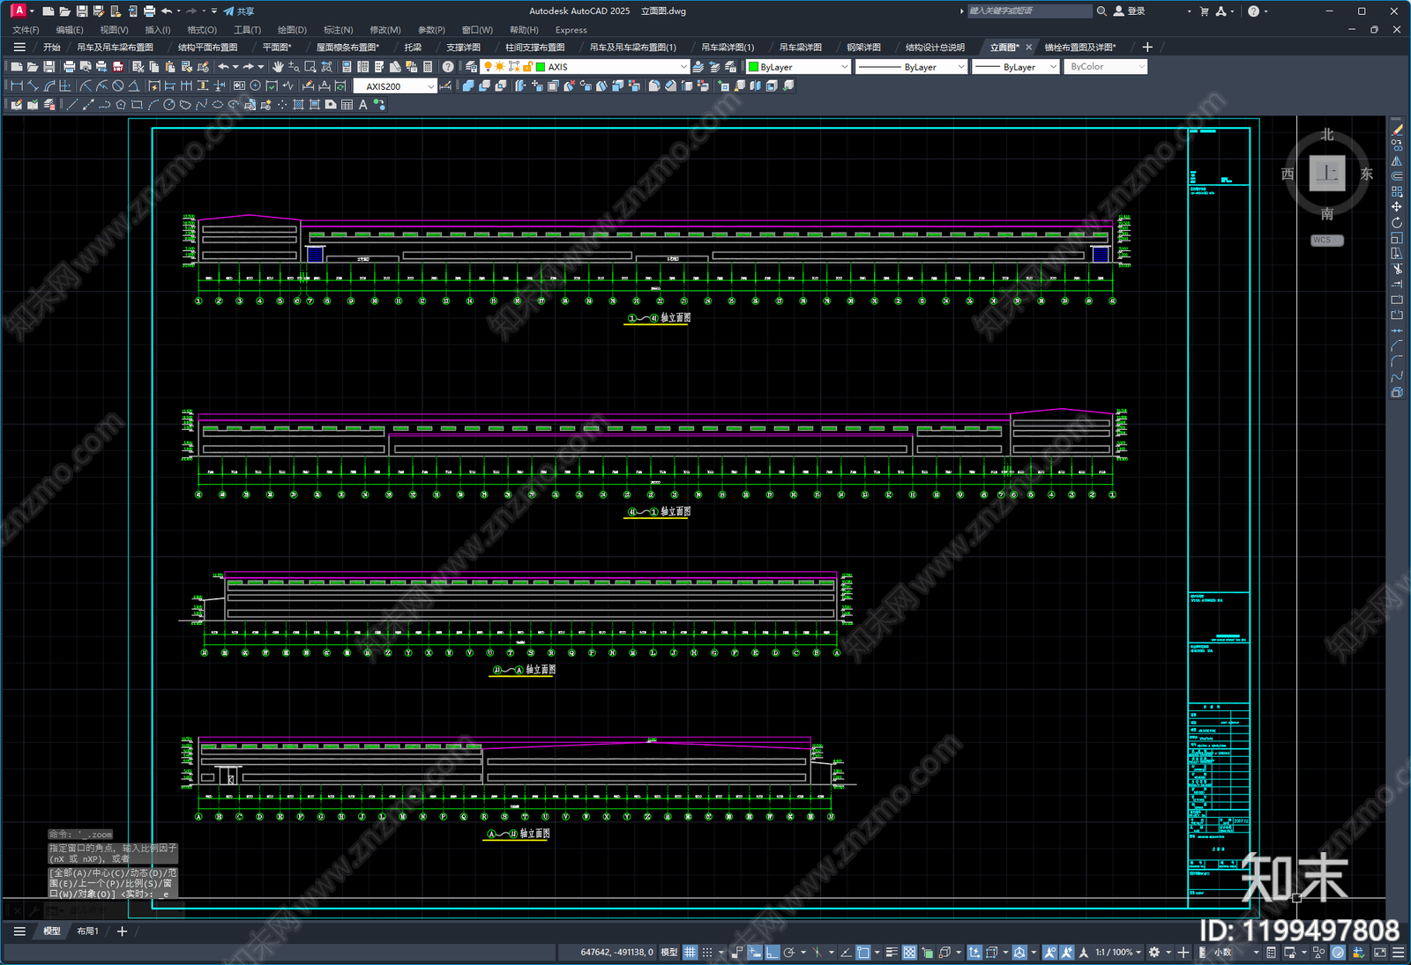Insert a Table using table icon
The image size is (1411, 965).
tap(347, 105)
